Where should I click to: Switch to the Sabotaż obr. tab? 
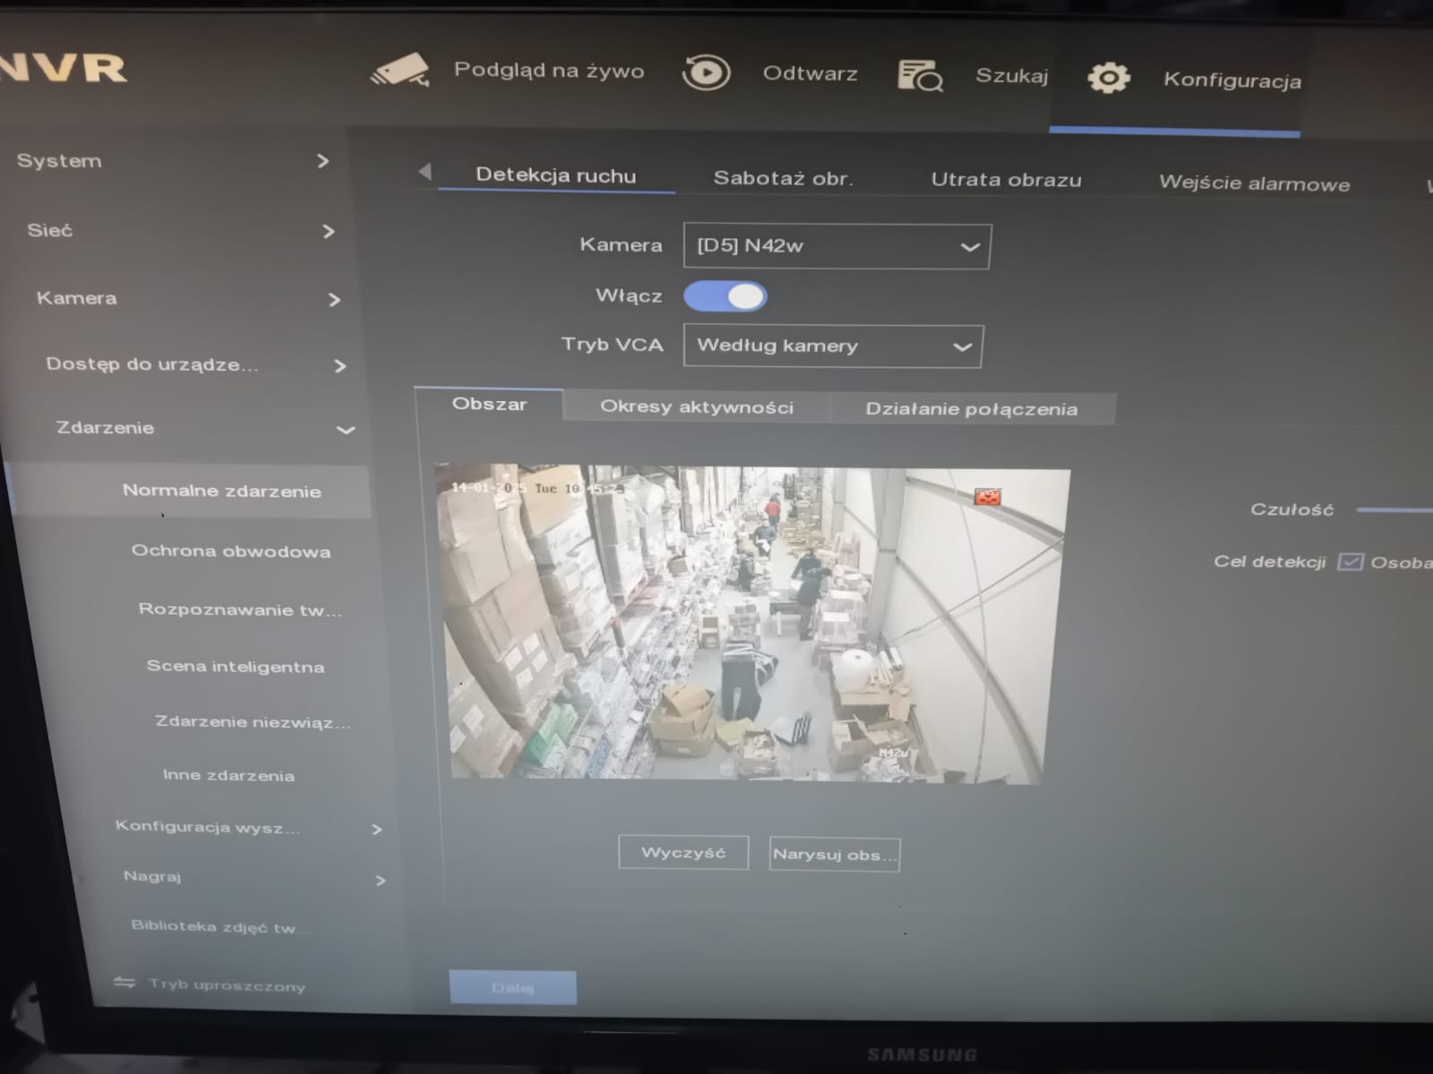[783, 178]
